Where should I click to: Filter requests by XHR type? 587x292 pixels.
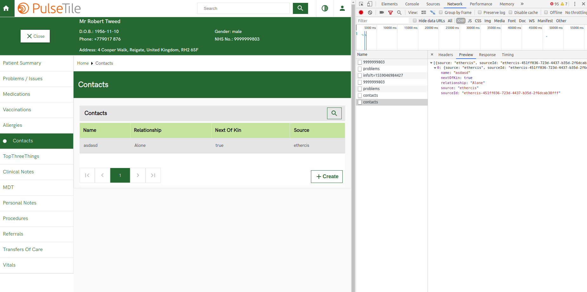pos(461,21)
